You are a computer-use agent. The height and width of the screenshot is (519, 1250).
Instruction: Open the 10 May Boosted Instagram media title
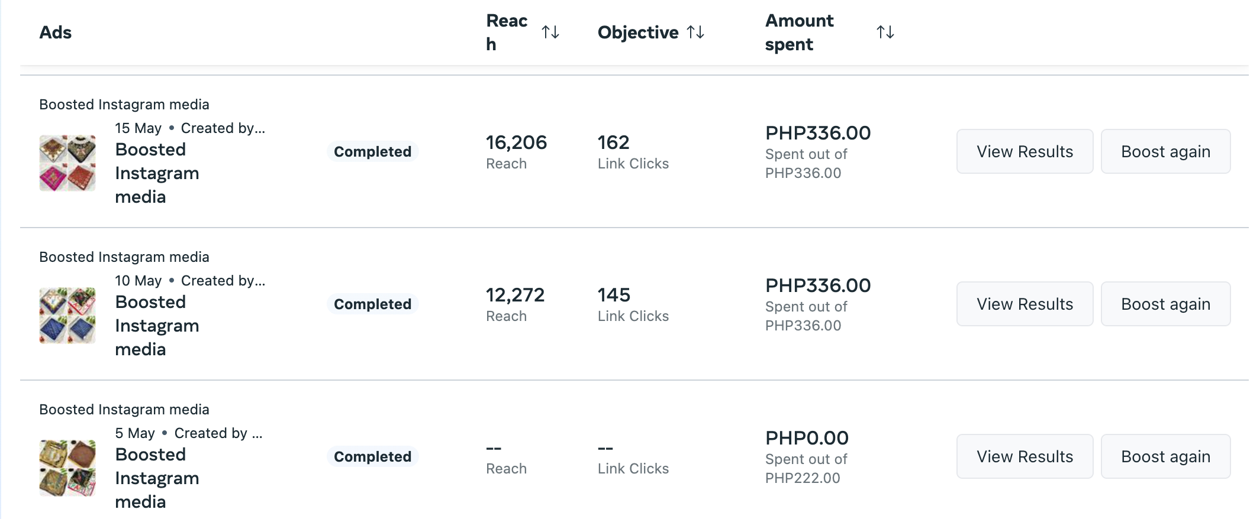click(x=157, y=325)
